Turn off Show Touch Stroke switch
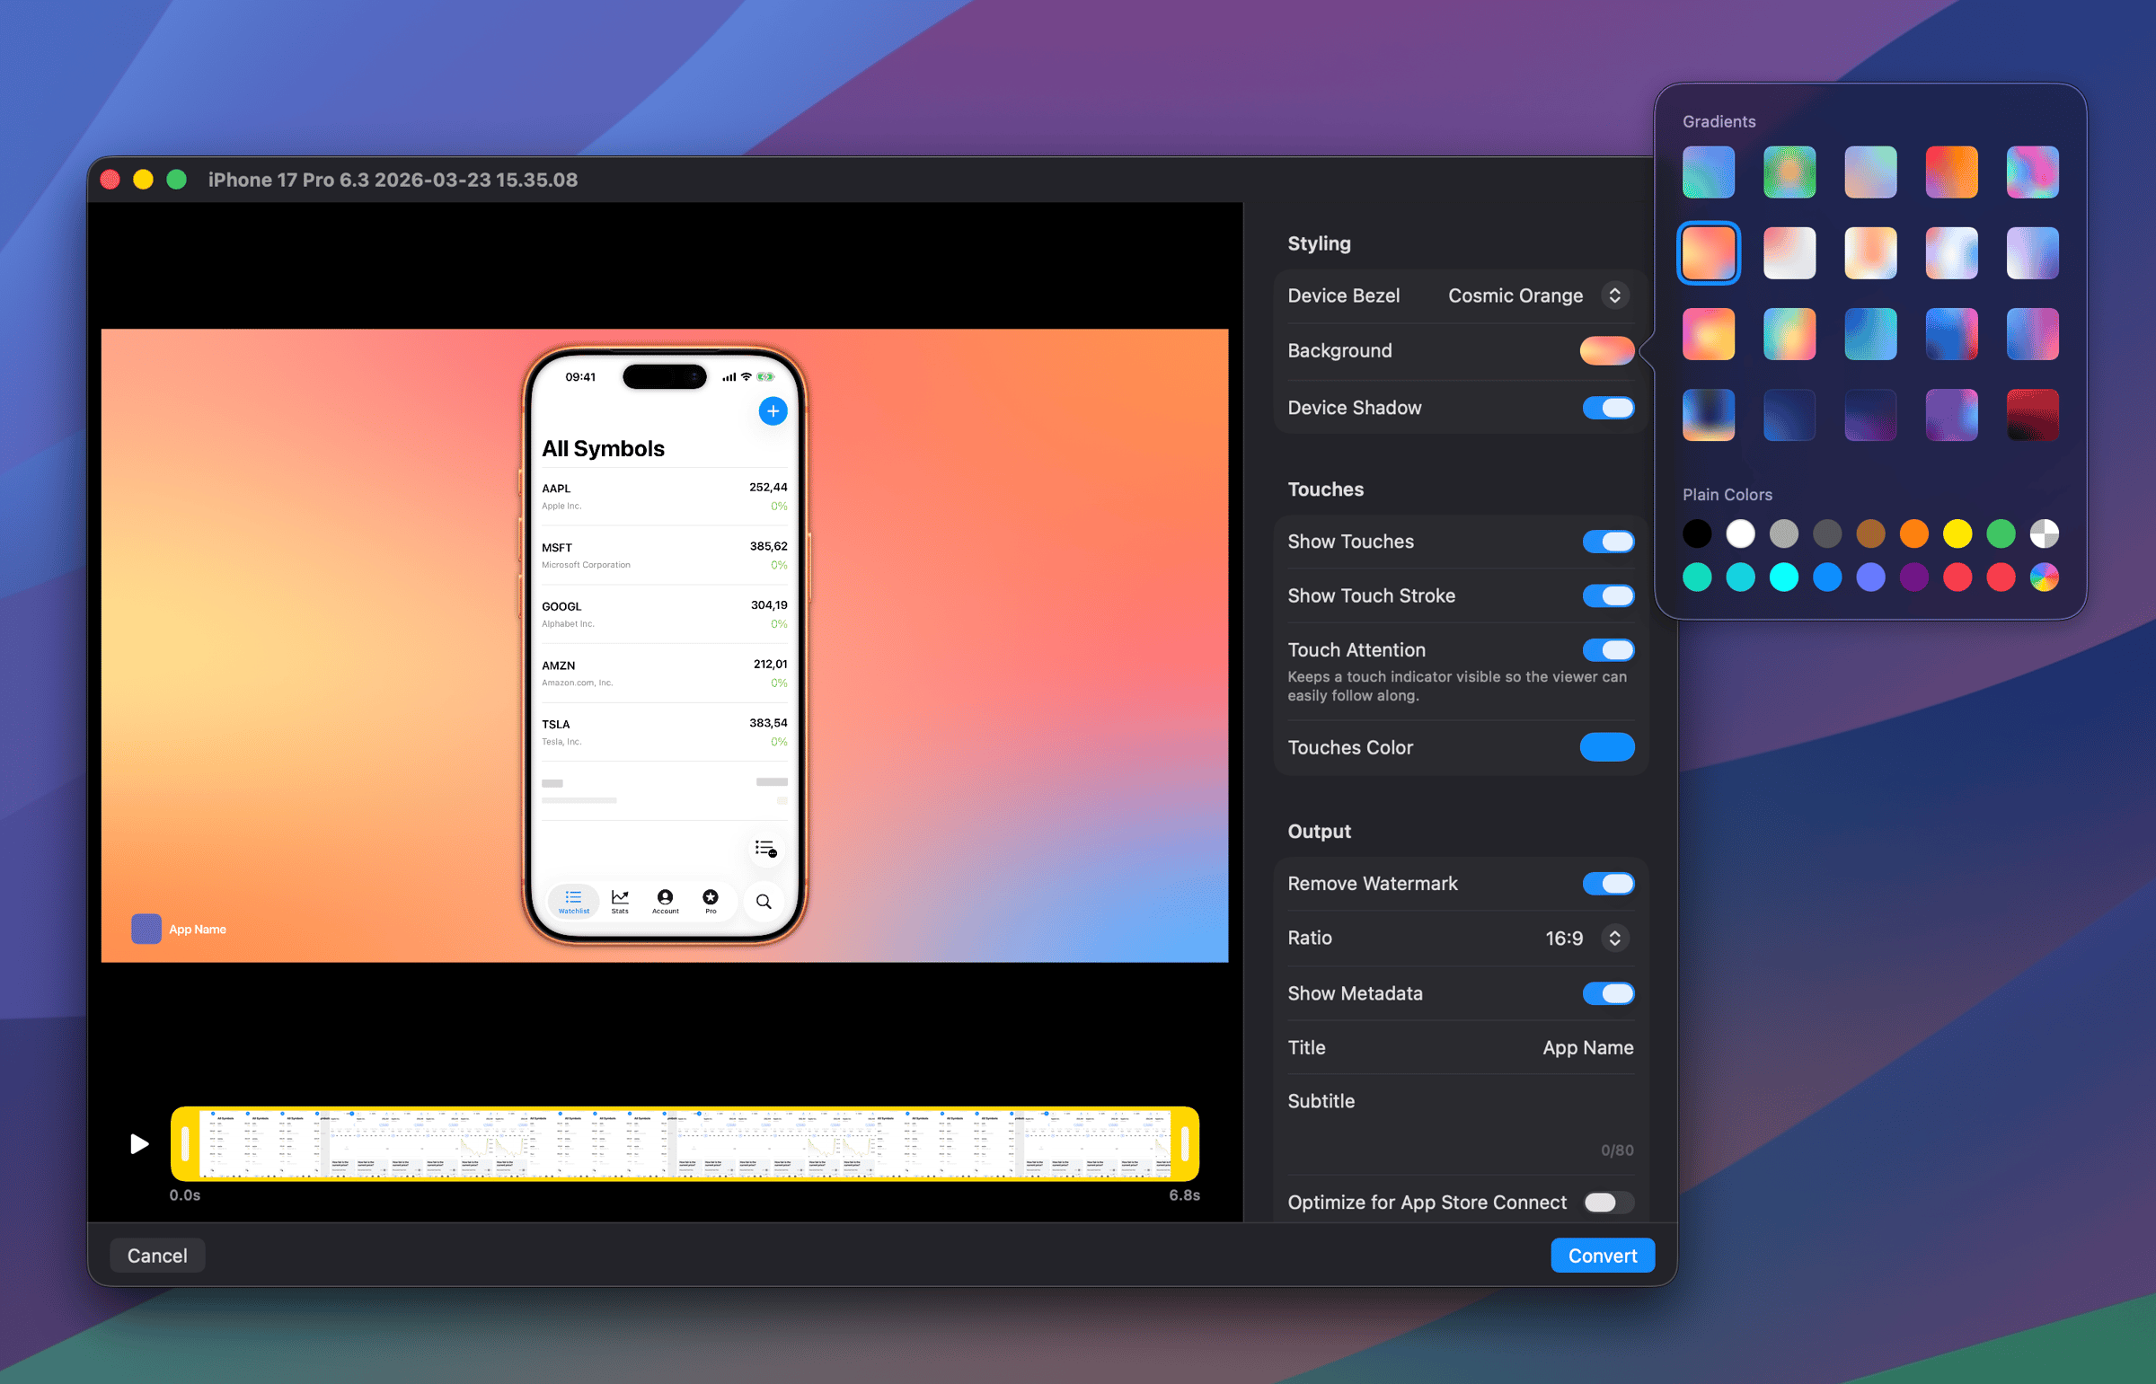 1607,595
